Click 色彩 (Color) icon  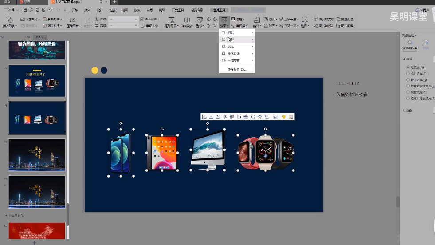(x=200, y=20)
